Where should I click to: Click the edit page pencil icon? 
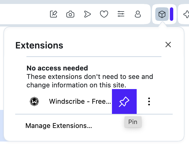(53, 14)
